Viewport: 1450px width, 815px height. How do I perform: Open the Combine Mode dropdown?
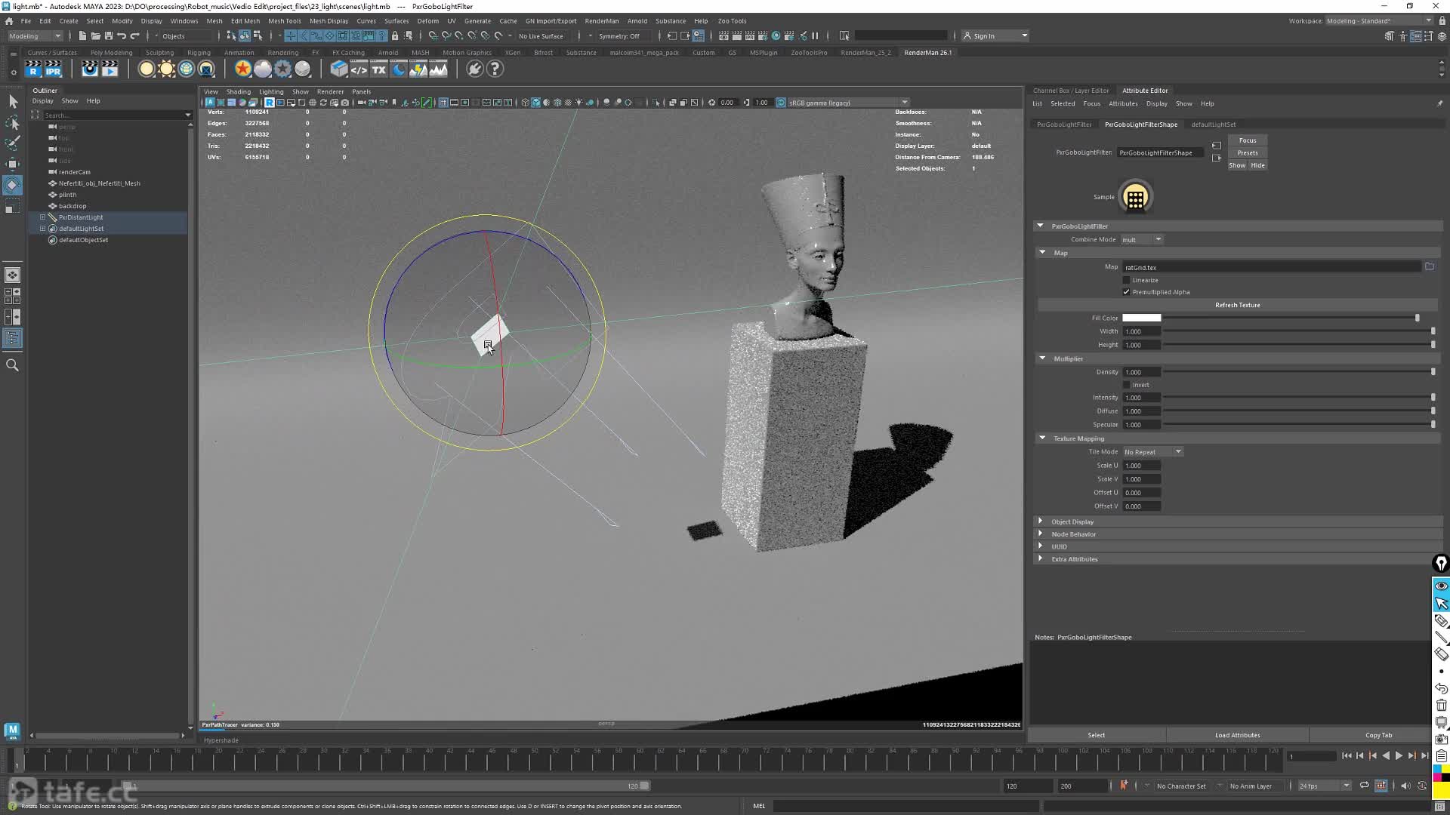click(1142, 240)
